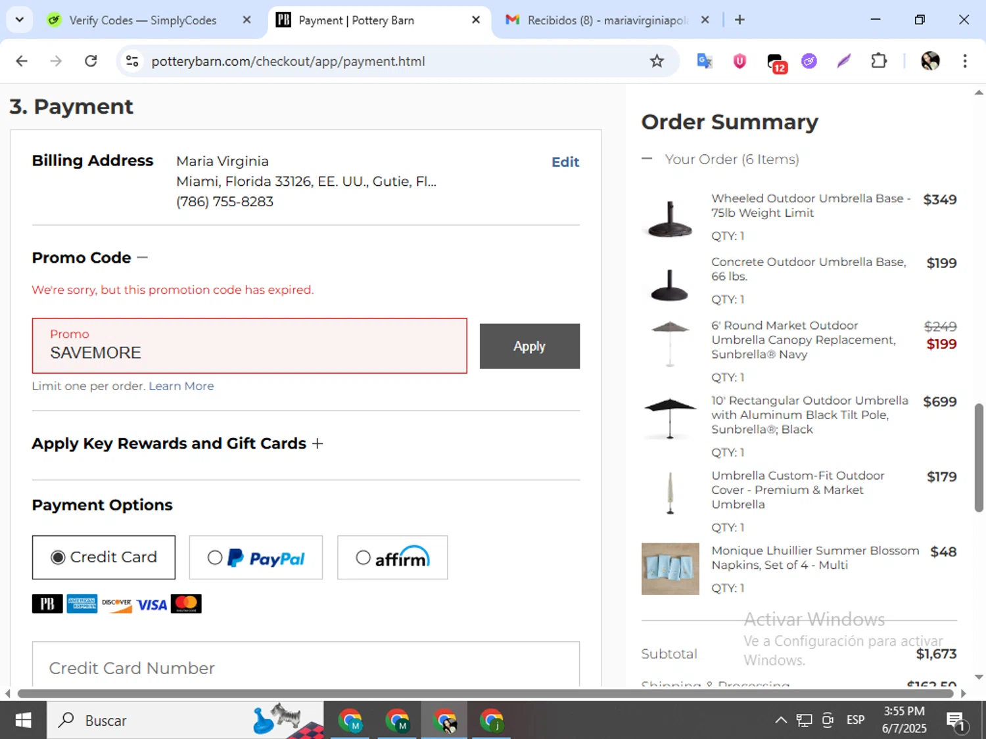Select Credit Card payment option
This screenshot has height=739, width=986.
pos(104,558)
